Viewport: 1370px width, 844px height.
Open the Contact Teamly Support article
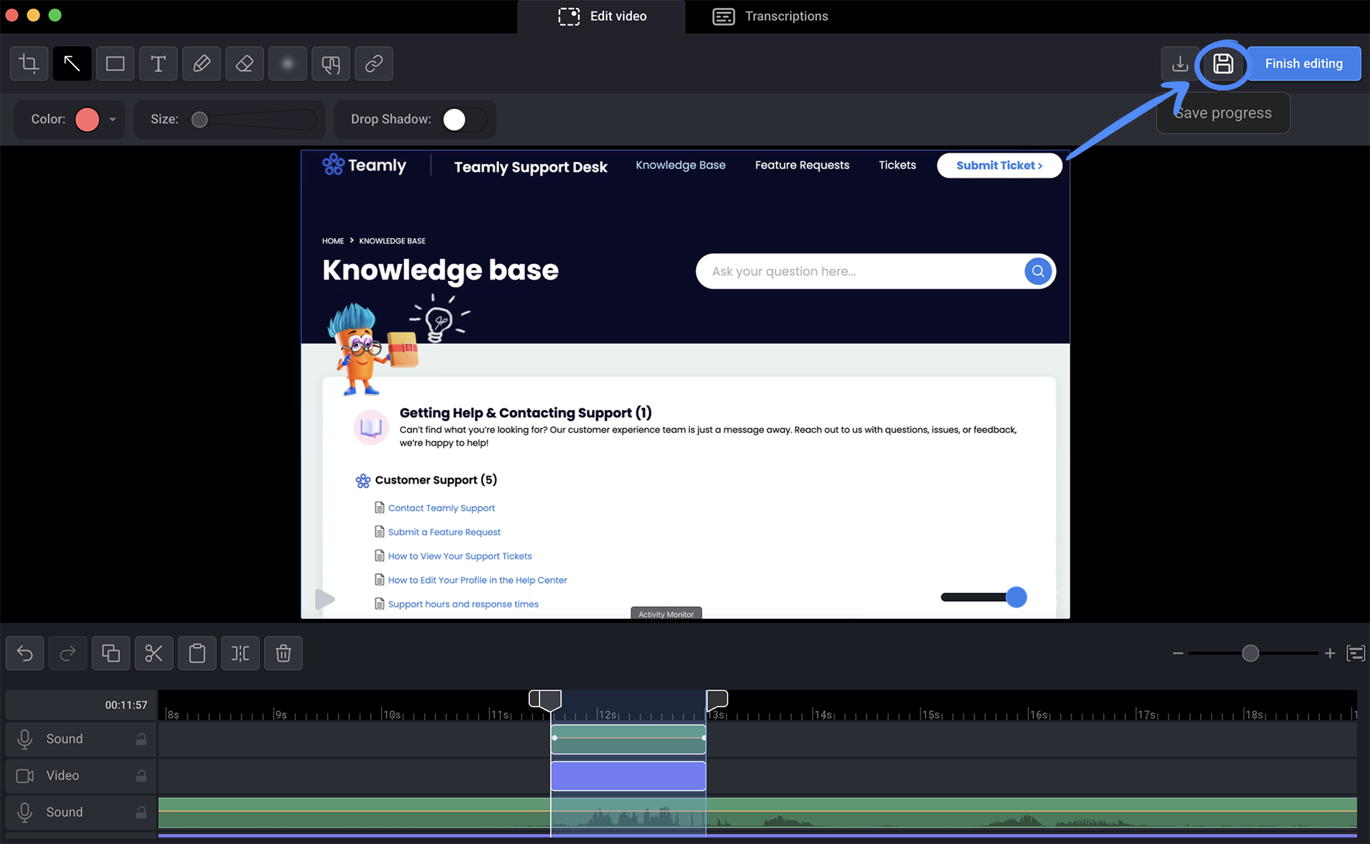(x=442, y=508)
